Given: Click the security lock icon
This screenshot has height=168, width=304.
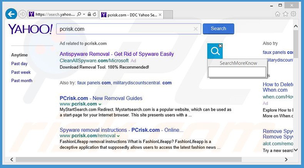Looking at the screenshot, I should (89, 14).
